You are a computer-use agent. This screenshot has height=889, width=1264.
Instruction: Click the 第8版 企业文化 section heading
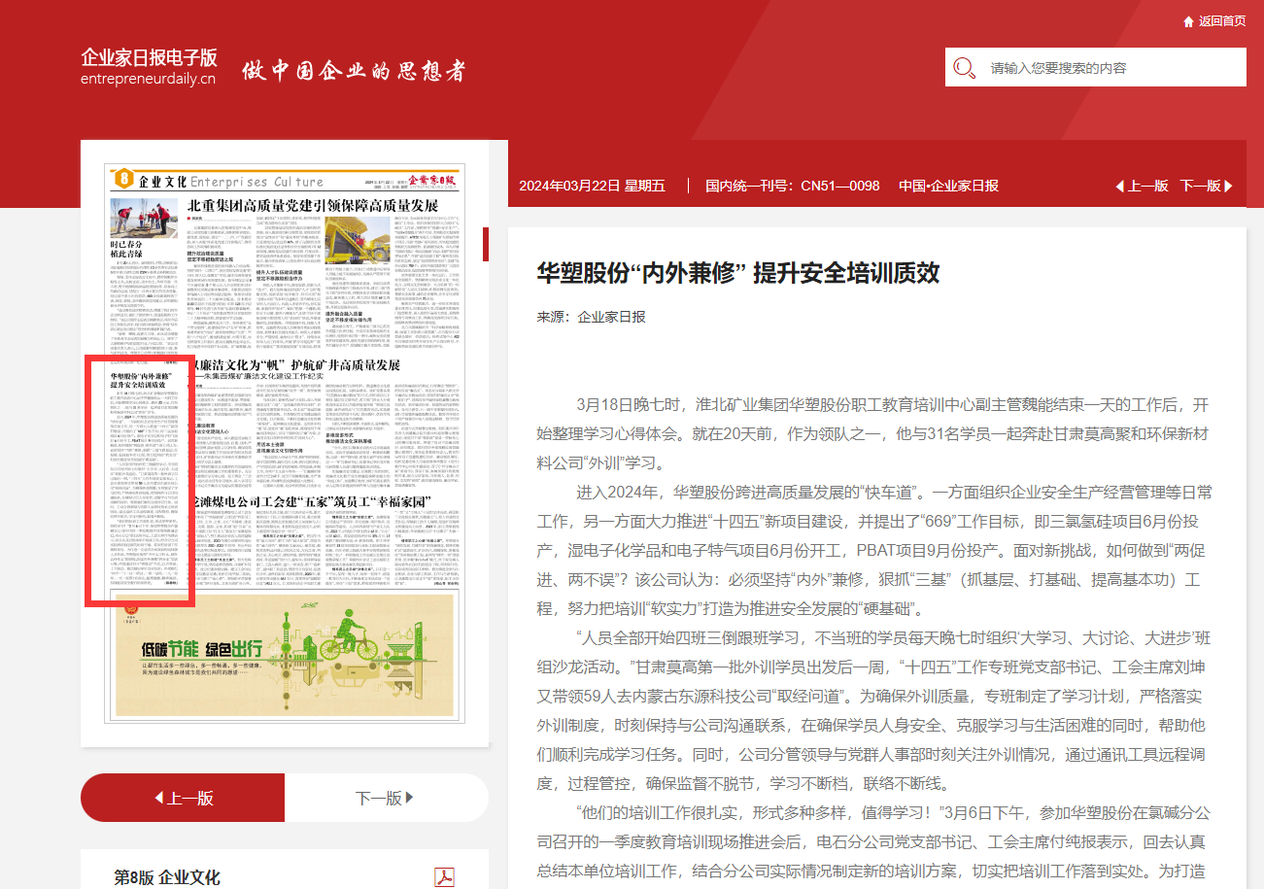point(167,877)
